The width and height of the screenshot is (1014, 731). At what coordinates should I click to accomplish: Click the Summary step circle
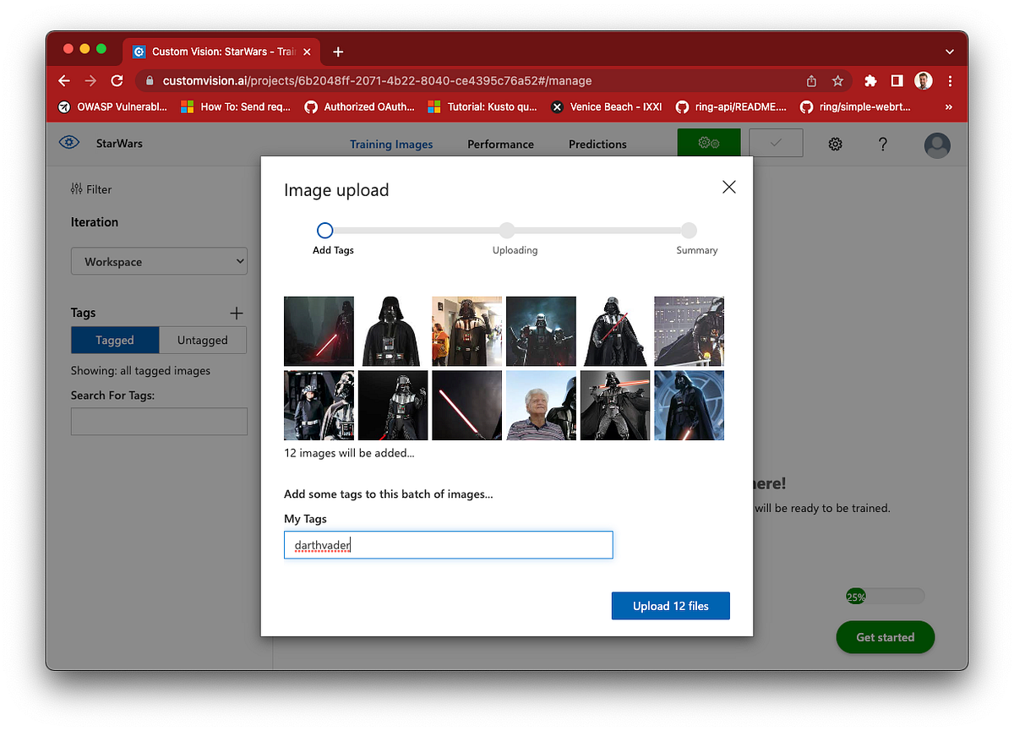tap(689, 230)
